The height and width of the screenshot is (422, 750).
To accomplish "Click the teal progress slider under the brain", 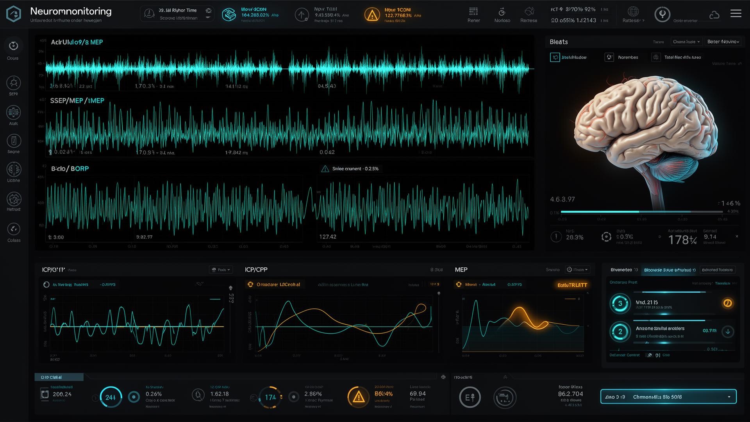I will tap(641, 212).
